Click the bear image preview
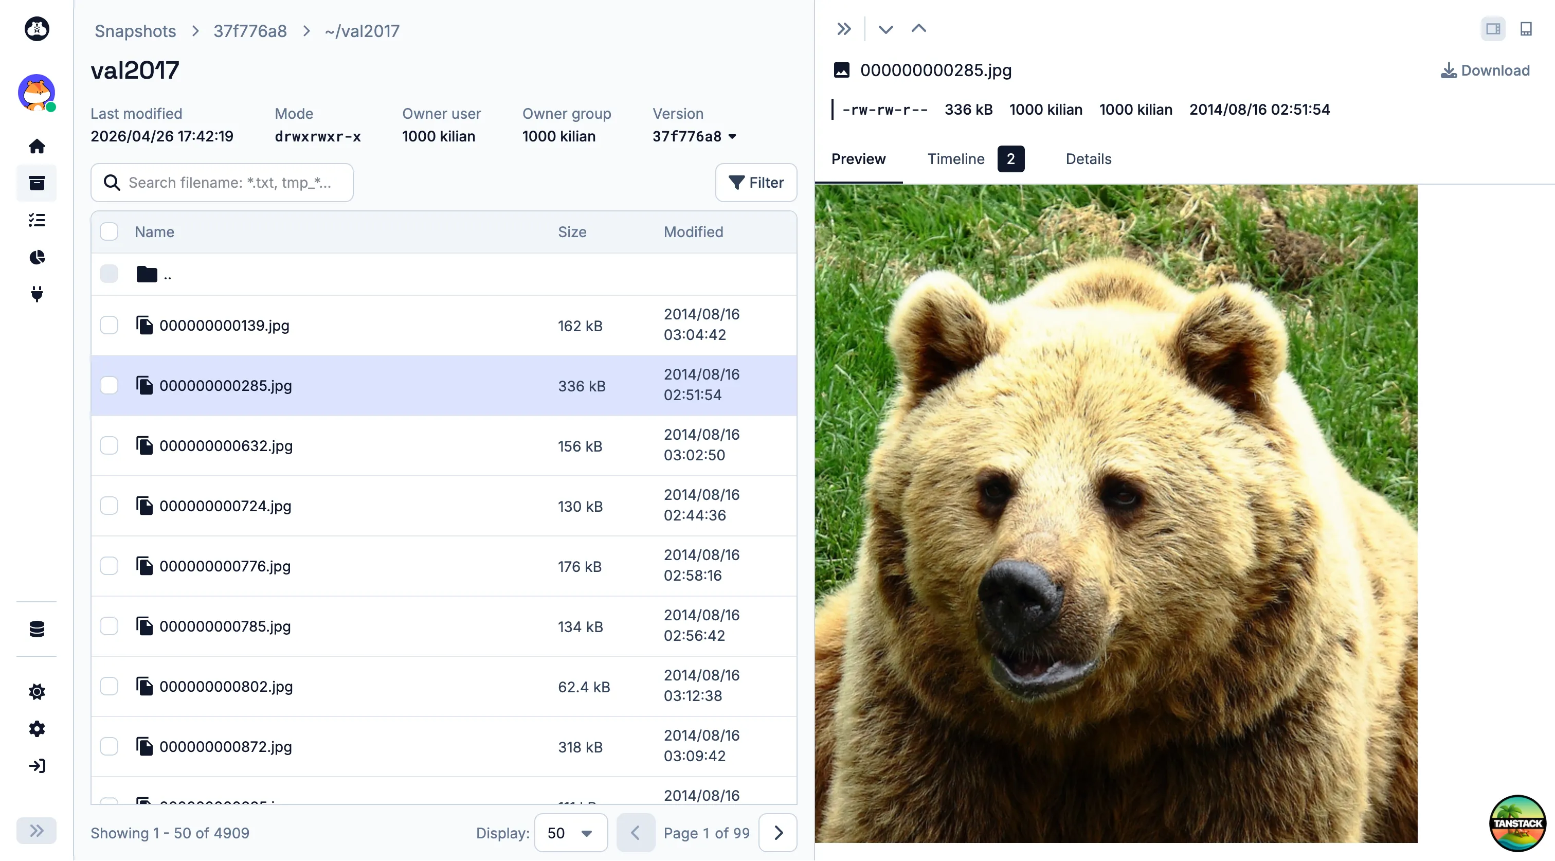 point(1115,514)
